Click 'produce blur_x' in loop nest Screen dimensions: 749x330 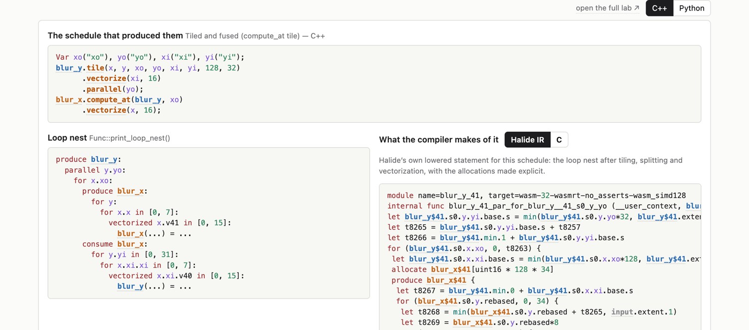pos(115,191)
